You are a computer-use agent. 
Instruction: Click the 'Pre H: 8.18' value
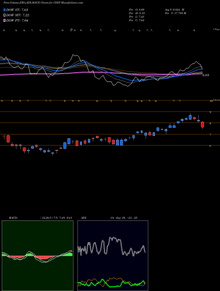coord(137,13)
